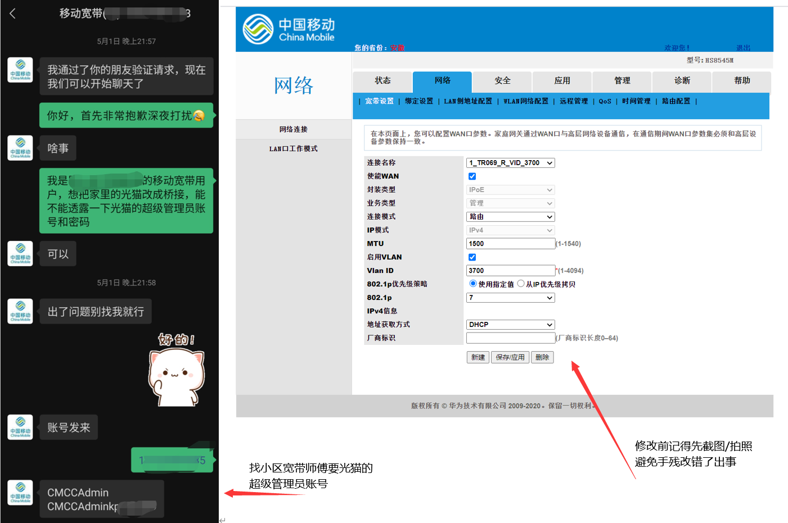788x523 pixels.
Task: Click the 退出 logout link
Action: pos(744,48)
